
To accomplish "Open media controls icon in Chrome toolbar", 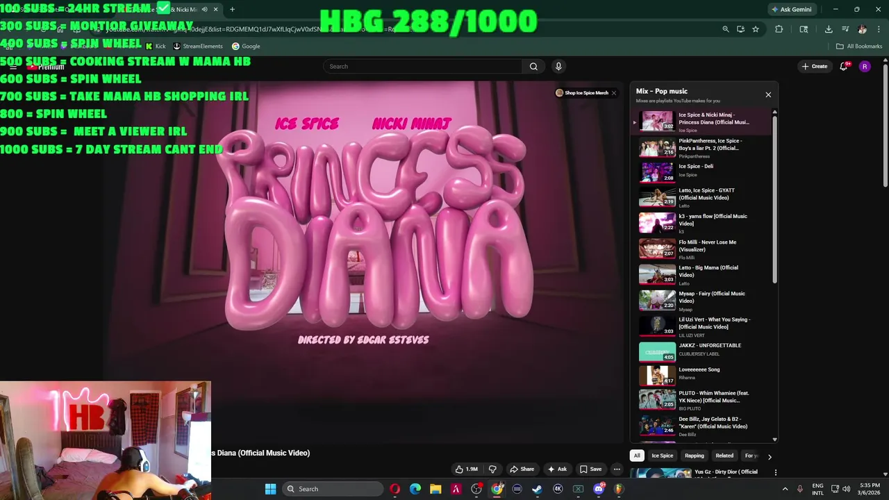I will (845, 29).
